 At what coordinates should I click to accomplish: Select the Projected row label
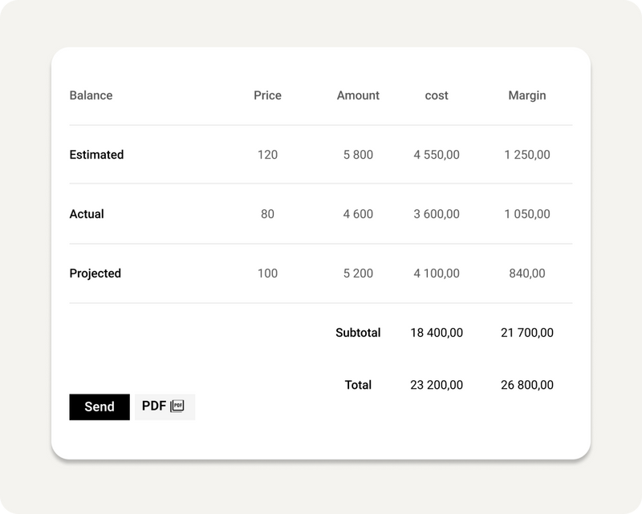(x=95, y=273)
